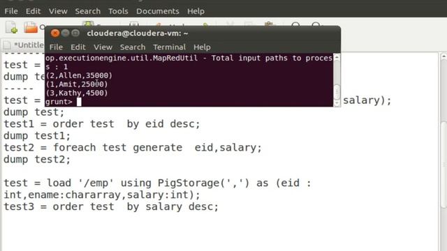Open gedit Documents menu
The image size is (447, 251).
point(158,11)
